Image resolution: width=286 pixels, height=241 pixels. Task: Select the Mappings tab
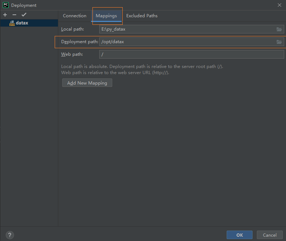click(x=106, y=16)
